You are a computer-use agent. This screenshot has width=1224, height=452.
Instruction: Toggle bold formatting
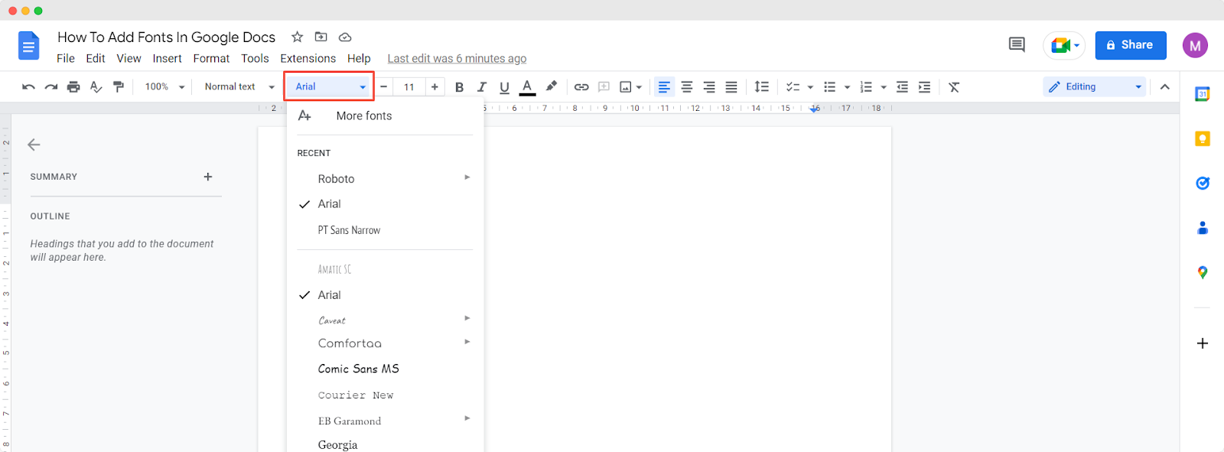point(459,87)
